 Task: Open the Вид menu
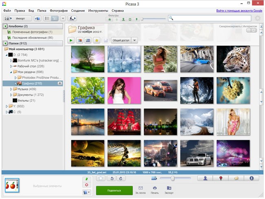(31, 11)
